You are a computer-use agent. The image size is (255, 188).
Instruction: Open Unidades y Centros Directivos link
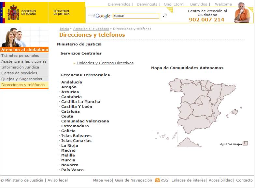(105, 63)
